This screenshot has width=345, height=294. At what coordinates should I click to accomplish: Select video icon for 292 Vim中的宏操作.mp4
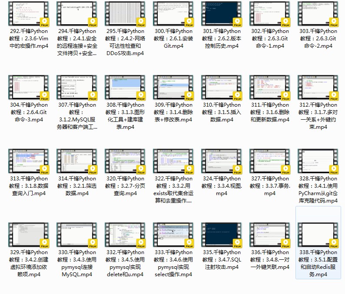coord(29,13)
